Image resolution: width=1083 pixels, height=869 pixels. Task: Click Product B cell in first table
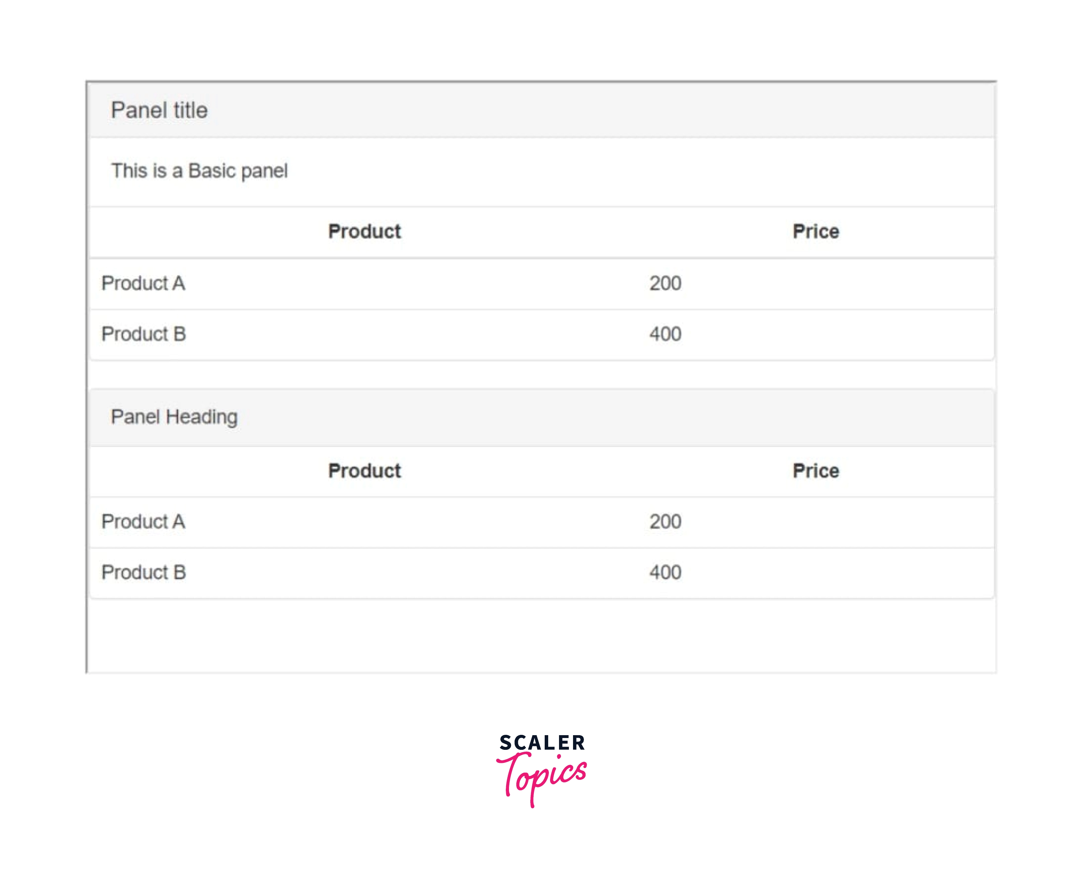144,334
